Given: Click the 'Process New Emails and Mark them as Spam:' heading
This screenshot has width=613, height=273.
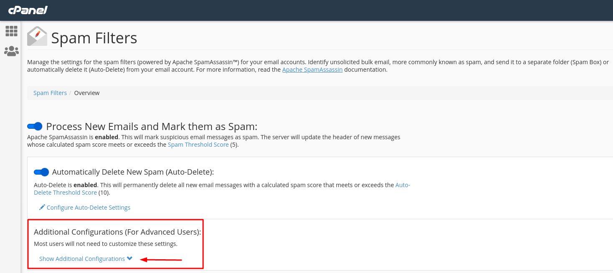Looking at the screenshot, I should [152, 126].
